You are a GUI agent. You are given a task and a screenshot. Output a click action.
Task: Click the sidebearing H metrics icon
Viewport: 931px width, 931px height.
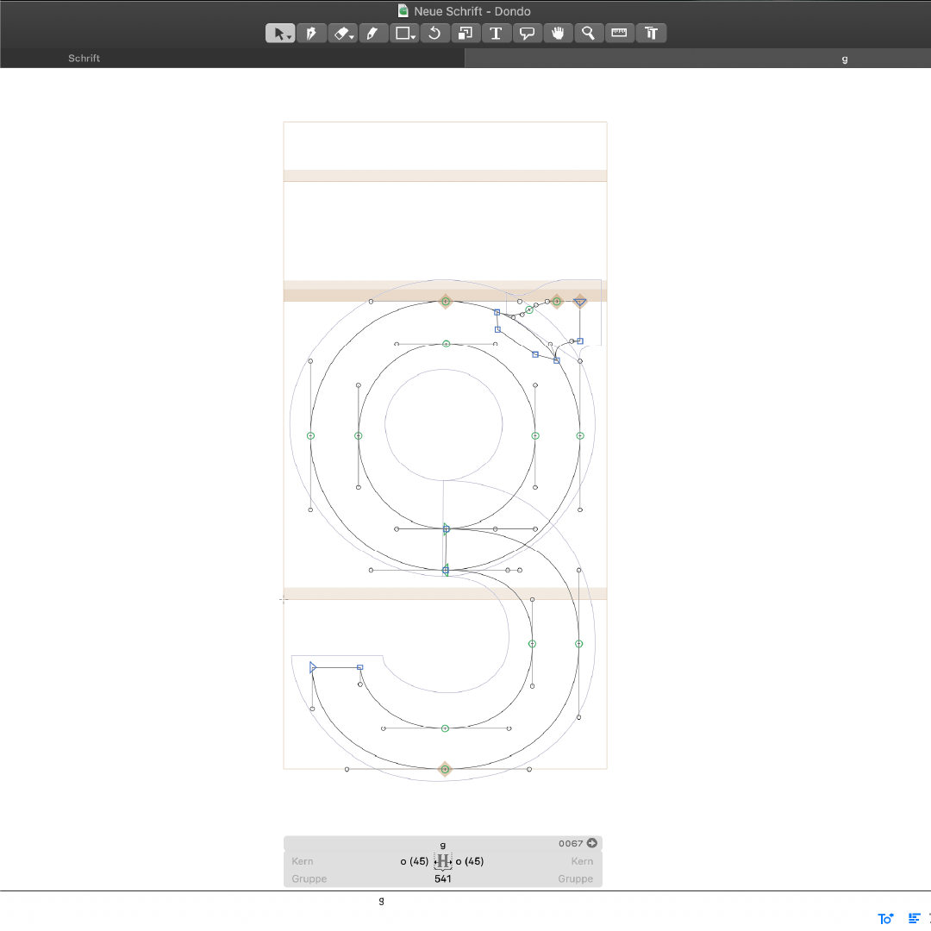point(443,861)
